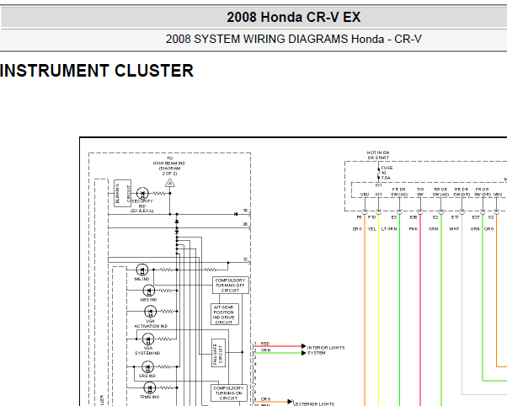Click the RED wire at pin 1

coord(277,346)
